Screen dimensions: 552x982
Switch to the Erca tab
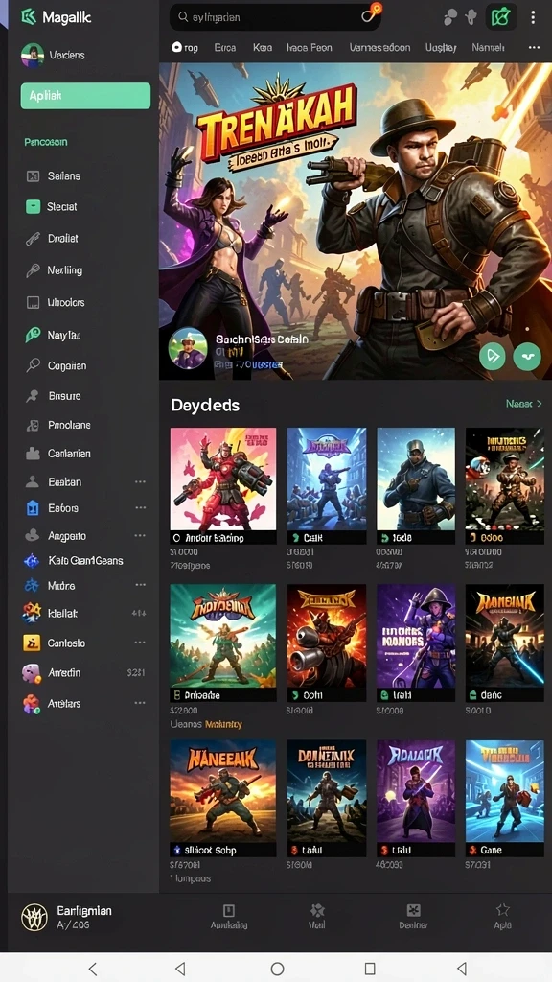click(225, 48)
